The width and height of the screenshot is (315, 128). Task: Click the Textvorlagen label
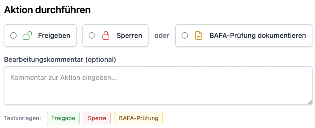click(22, 118)
